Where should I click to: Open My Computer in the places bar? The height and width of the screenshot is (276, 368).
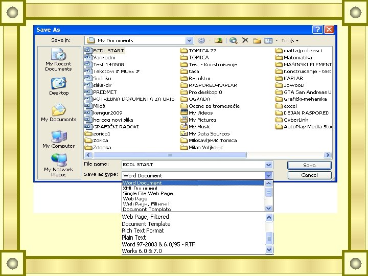[59, 140]
